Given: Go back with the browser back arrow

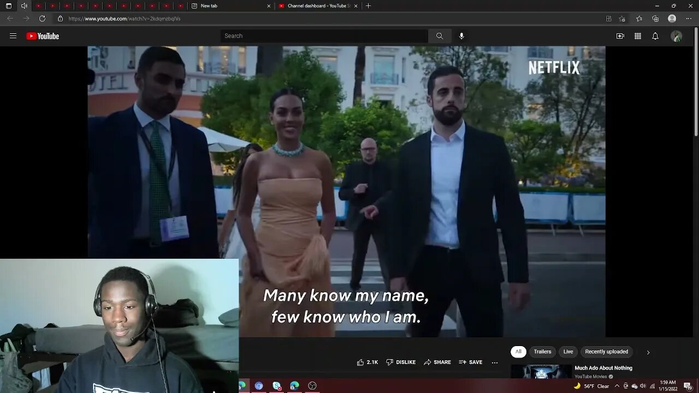Looking at the screenshot, I should [10, 19].
